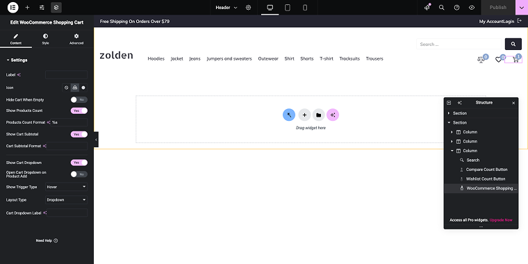Choose Icon Library option for Icon

(x=75, y=88)
